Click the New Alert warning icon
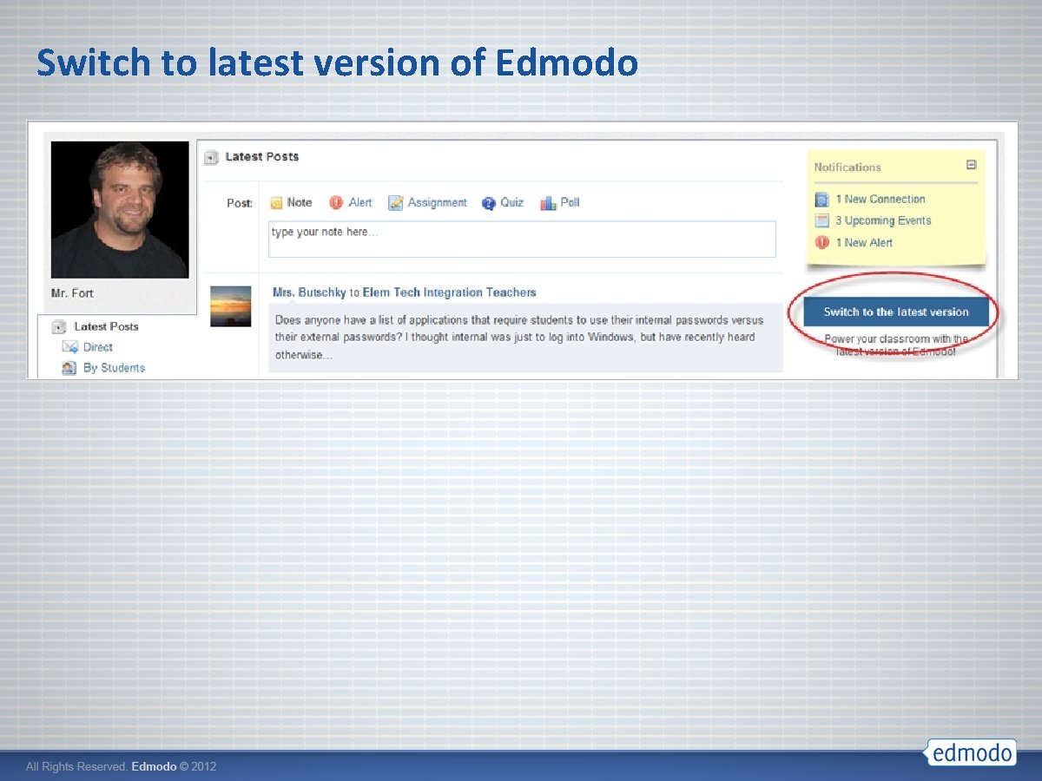The image size is (1042, 781). (x=821, y=242)
